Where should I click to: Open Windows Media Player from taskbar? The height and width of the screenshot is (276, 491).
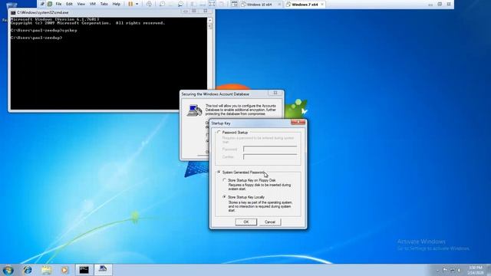point(64,270)
